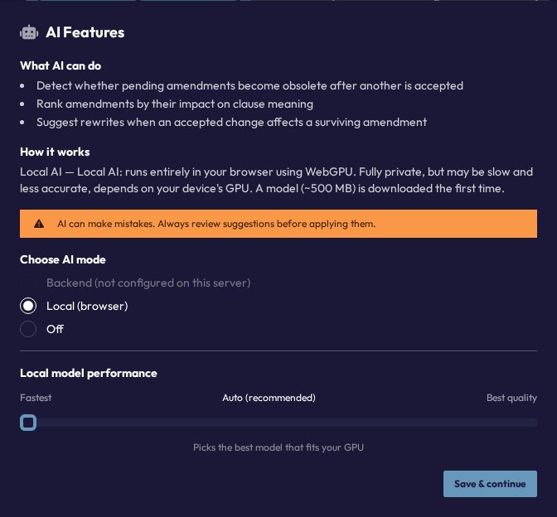
Task: Click the Local AI WebGPU description paragraph
Action: tap(276, 180)
